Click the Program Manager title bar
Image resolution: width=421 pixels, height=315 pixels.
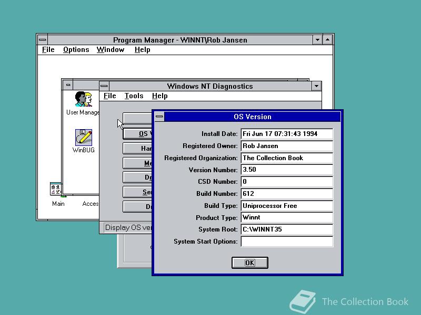point(180,40)
